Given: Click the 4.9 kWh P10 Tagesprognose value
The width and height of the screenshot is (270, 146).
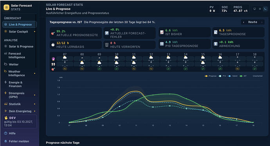Looking at the screenshot, I should 171,42.
